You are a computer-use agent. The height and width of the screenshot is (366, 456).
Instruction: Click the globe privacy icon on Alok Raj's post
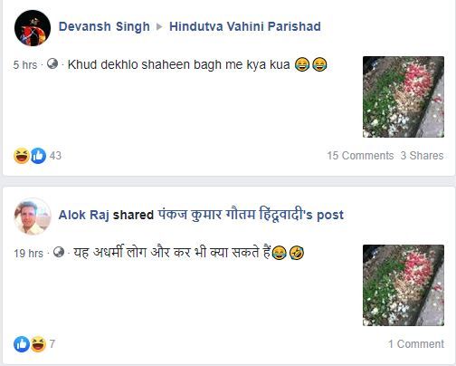[x=59, y=252]
